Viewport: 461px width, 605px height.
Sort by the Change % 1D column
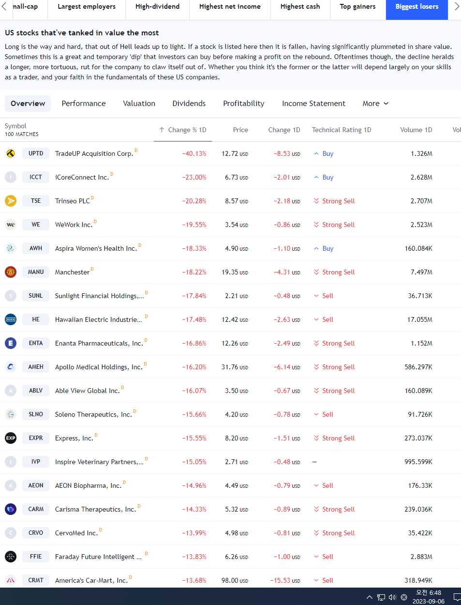pos(183,130)
